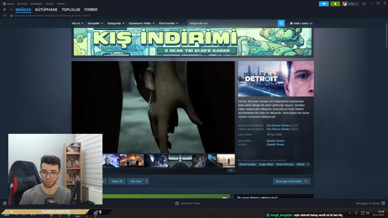Viewport: 388px width, 218px height.
Task: Click the Steam logo in the title bar
Action: pos(5,4)
